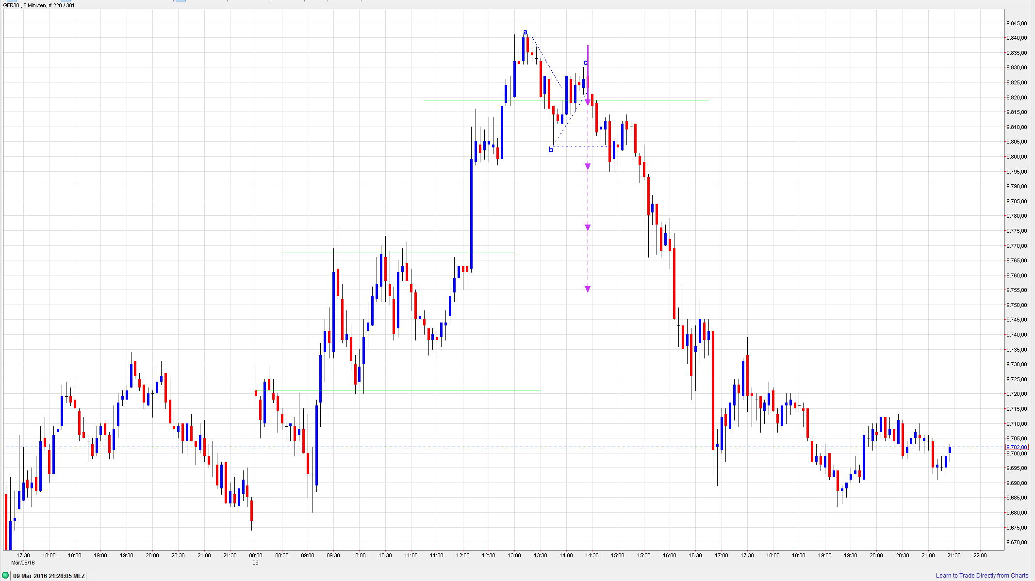The height and width of the screenshot is (581, 1035).
Task: Click the second magenta target arrow from top
Action: pyautogui.click(x=588, y=166)
